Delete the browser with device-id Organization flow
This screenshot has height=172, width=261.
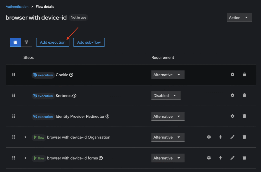click(x=244, y=137)
